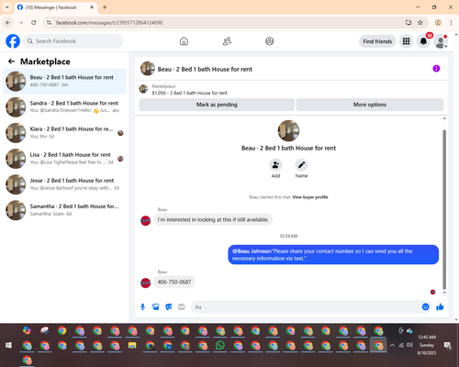Open Windows Start menu
The height and width of the screenshot is (367, 459).
click(x=8, y=346)
